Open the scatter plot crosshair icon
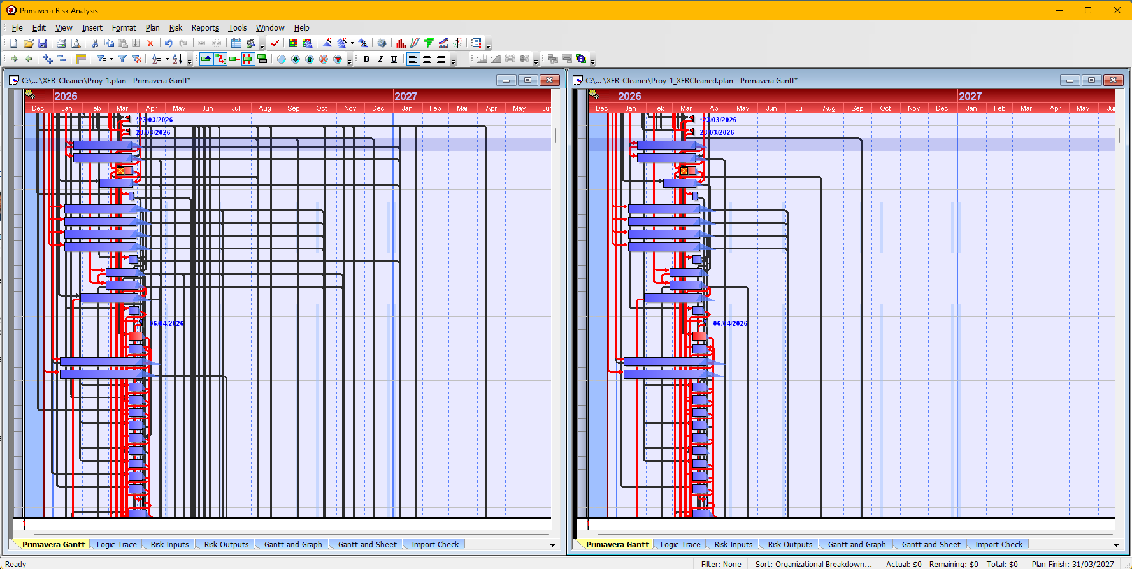The image size is (1132, 569). 458,43
